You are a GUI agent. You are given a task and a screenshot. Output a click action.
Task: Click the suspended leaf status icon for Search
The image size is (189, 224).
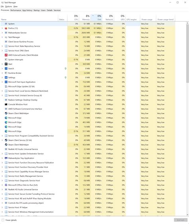point(65,68)
